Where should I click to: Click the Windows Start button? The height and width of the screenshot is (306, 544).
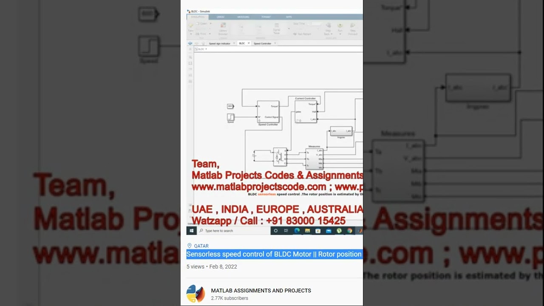(192, 231)
